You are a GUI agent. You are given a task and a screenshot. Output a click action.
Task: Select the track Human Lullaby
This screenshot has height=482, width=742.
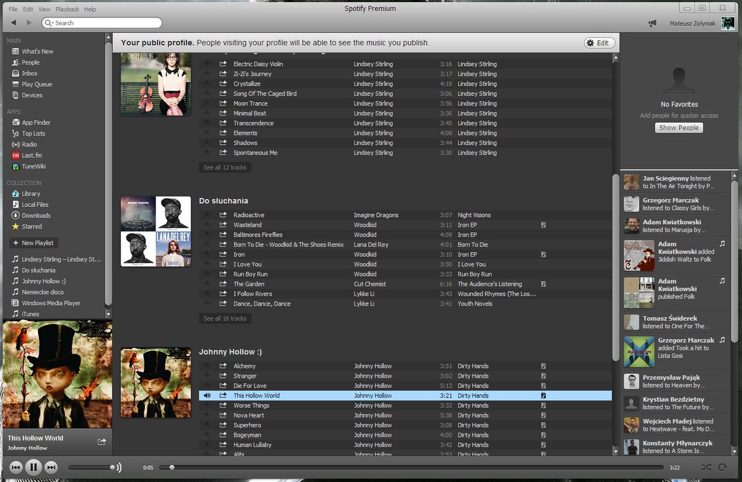[405, 445]
